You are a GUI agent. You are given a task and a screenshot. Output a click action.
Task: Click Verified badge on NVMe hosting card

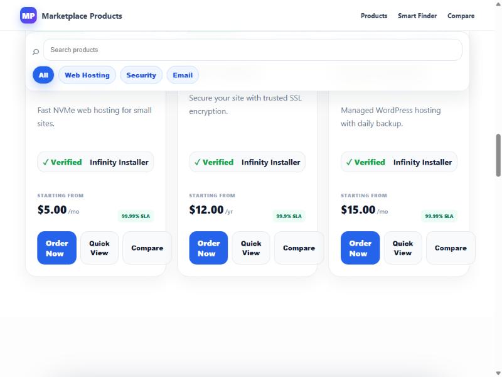62,162
